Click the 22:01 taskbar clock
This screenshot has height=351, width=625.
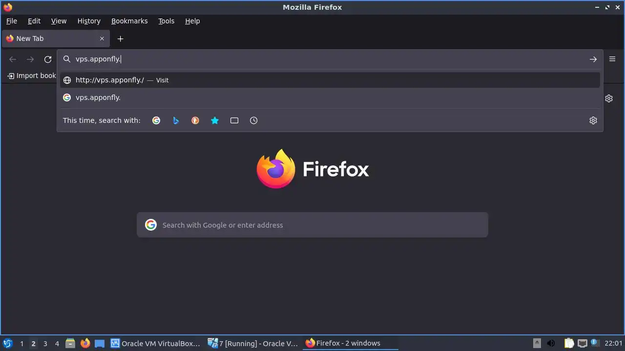tap(613, 343)
